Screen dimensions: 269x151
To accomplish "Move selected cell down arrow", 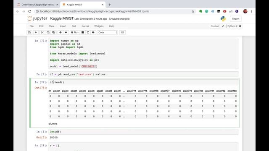I will click(x=66, y=32).
